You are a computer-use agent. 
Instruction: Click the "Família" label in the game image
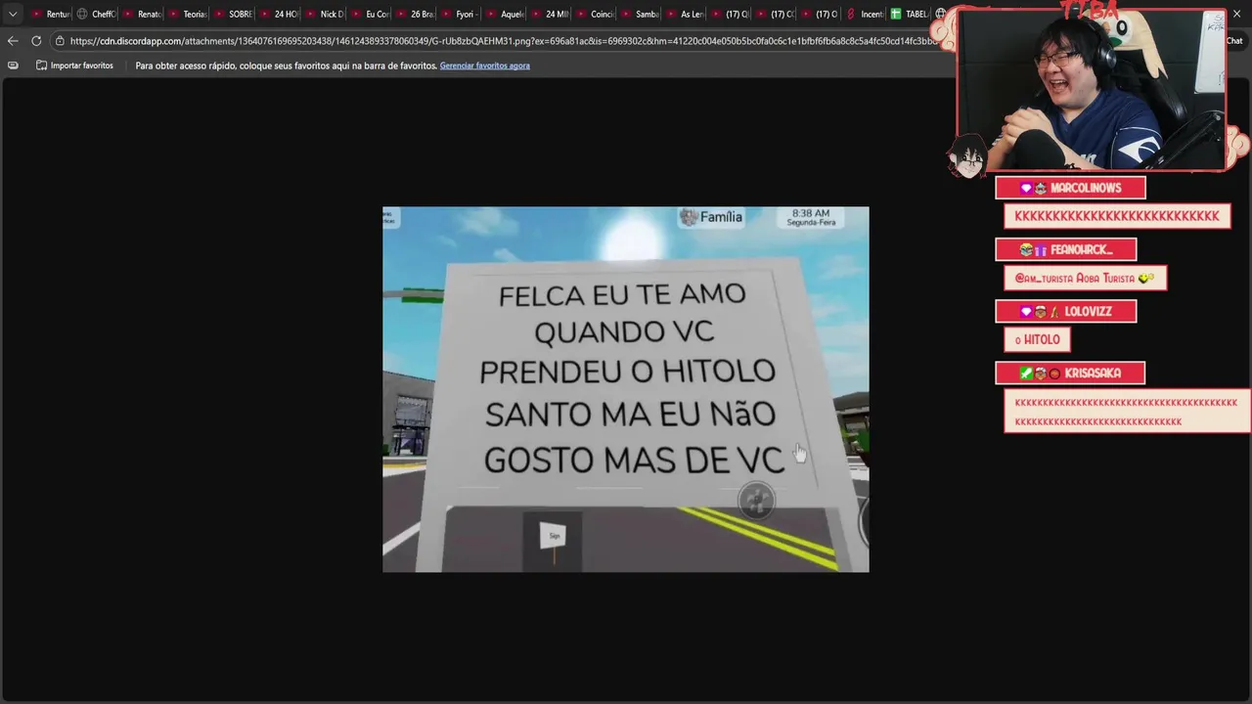point(712,217)
